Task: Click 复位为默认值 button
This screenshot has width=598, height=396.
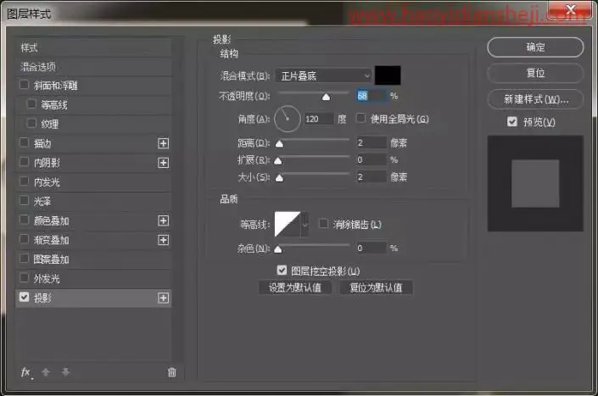Action: click(x=376, y=287)
